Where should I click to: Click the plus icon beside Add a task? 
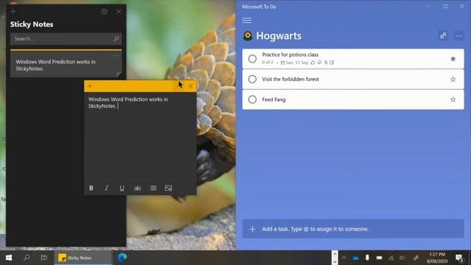tap(252, 229)
